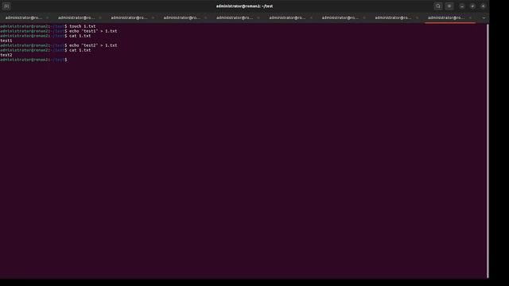This screenshot has height=286, width=509.
Task: Switch to the seventh terminal tab
Action: (340, 17)
